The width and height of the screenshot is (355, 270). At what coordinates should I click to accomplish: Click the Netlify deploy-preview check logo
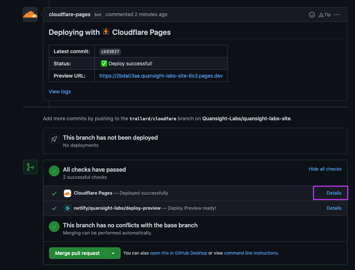click(67, 208)
